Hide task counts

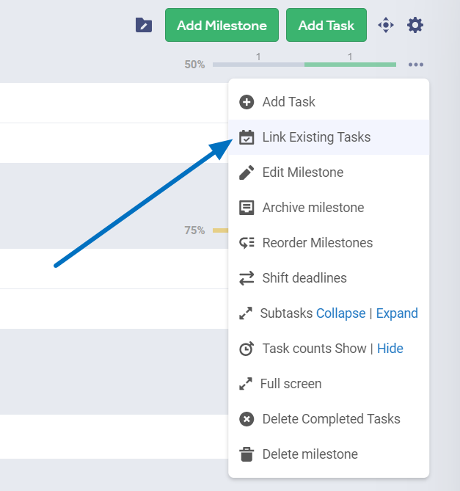(x=390, y=349)
